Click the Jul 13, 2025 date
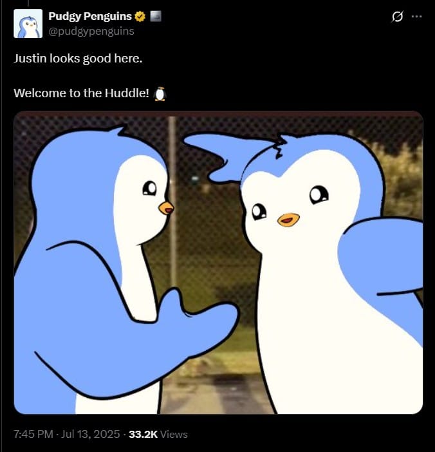The width and height of the screenshot is (435, 452). (91, 434)
